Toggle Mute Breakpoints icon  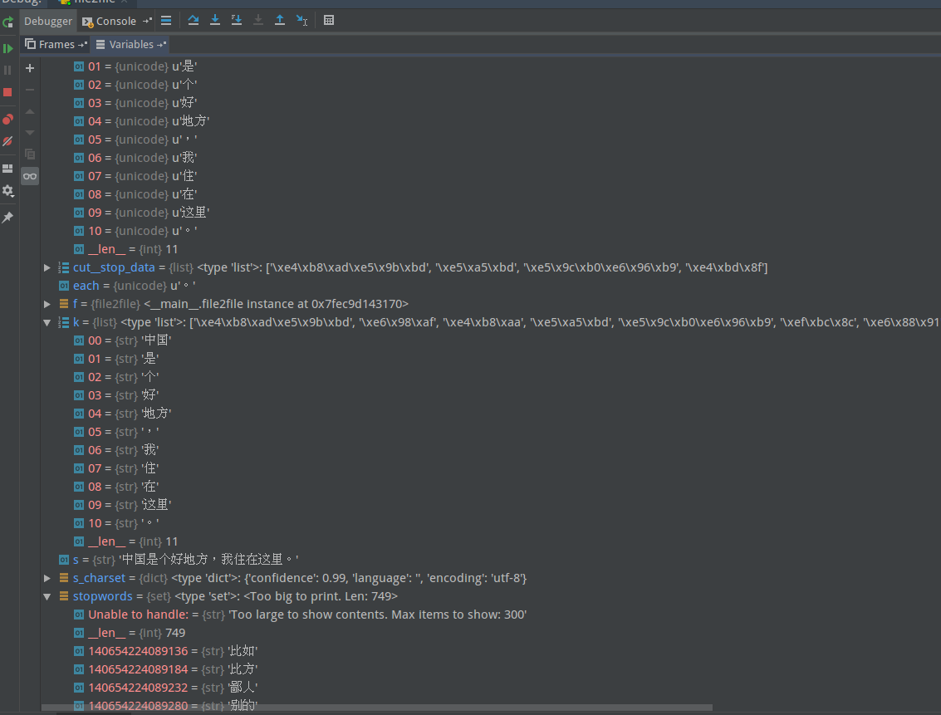(7, 141)
